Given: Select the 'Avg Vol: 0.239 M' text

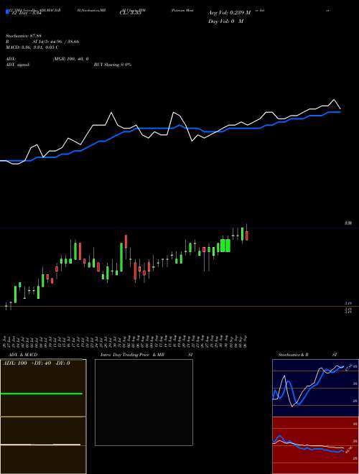Looking at the screenshot, I should (230, 13).
